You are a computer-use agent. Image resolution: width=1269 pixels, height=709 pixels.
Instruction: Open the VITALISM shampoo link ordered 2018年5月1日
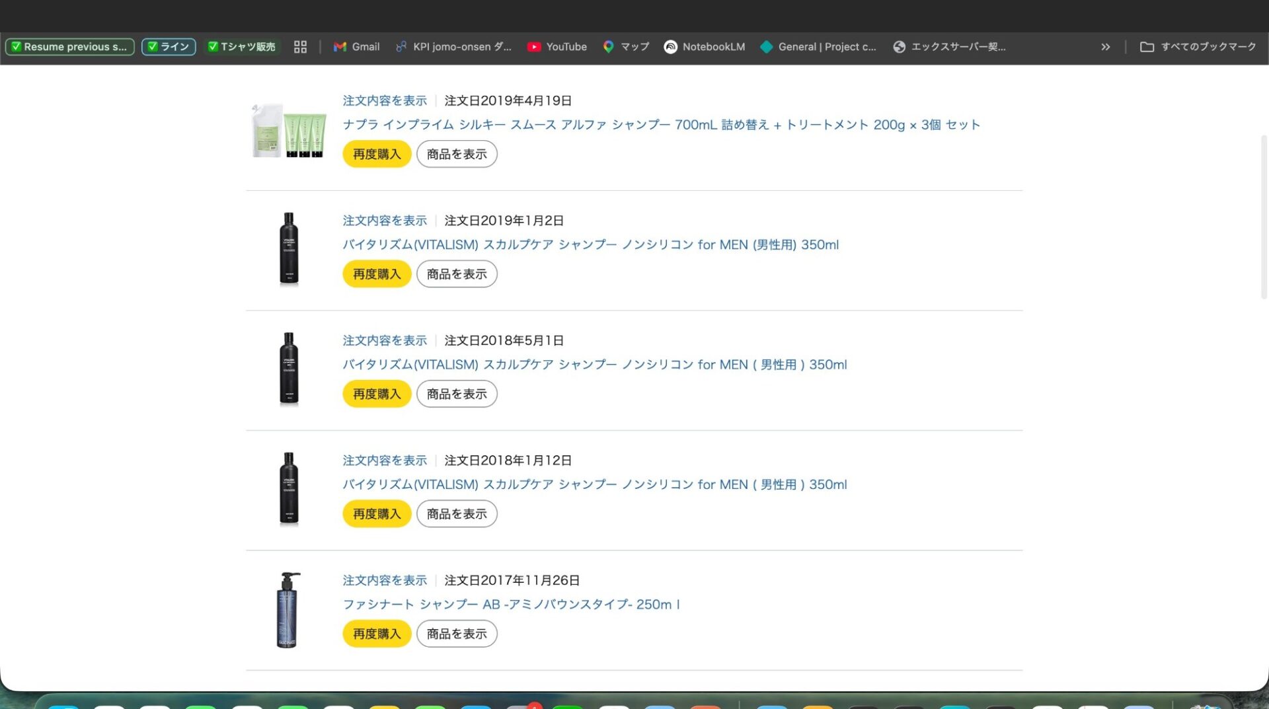pyautogui.click(x=594, y=365)
